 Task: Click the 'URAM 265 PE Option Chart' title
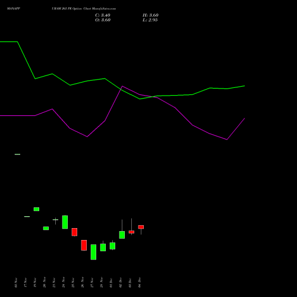71,9
